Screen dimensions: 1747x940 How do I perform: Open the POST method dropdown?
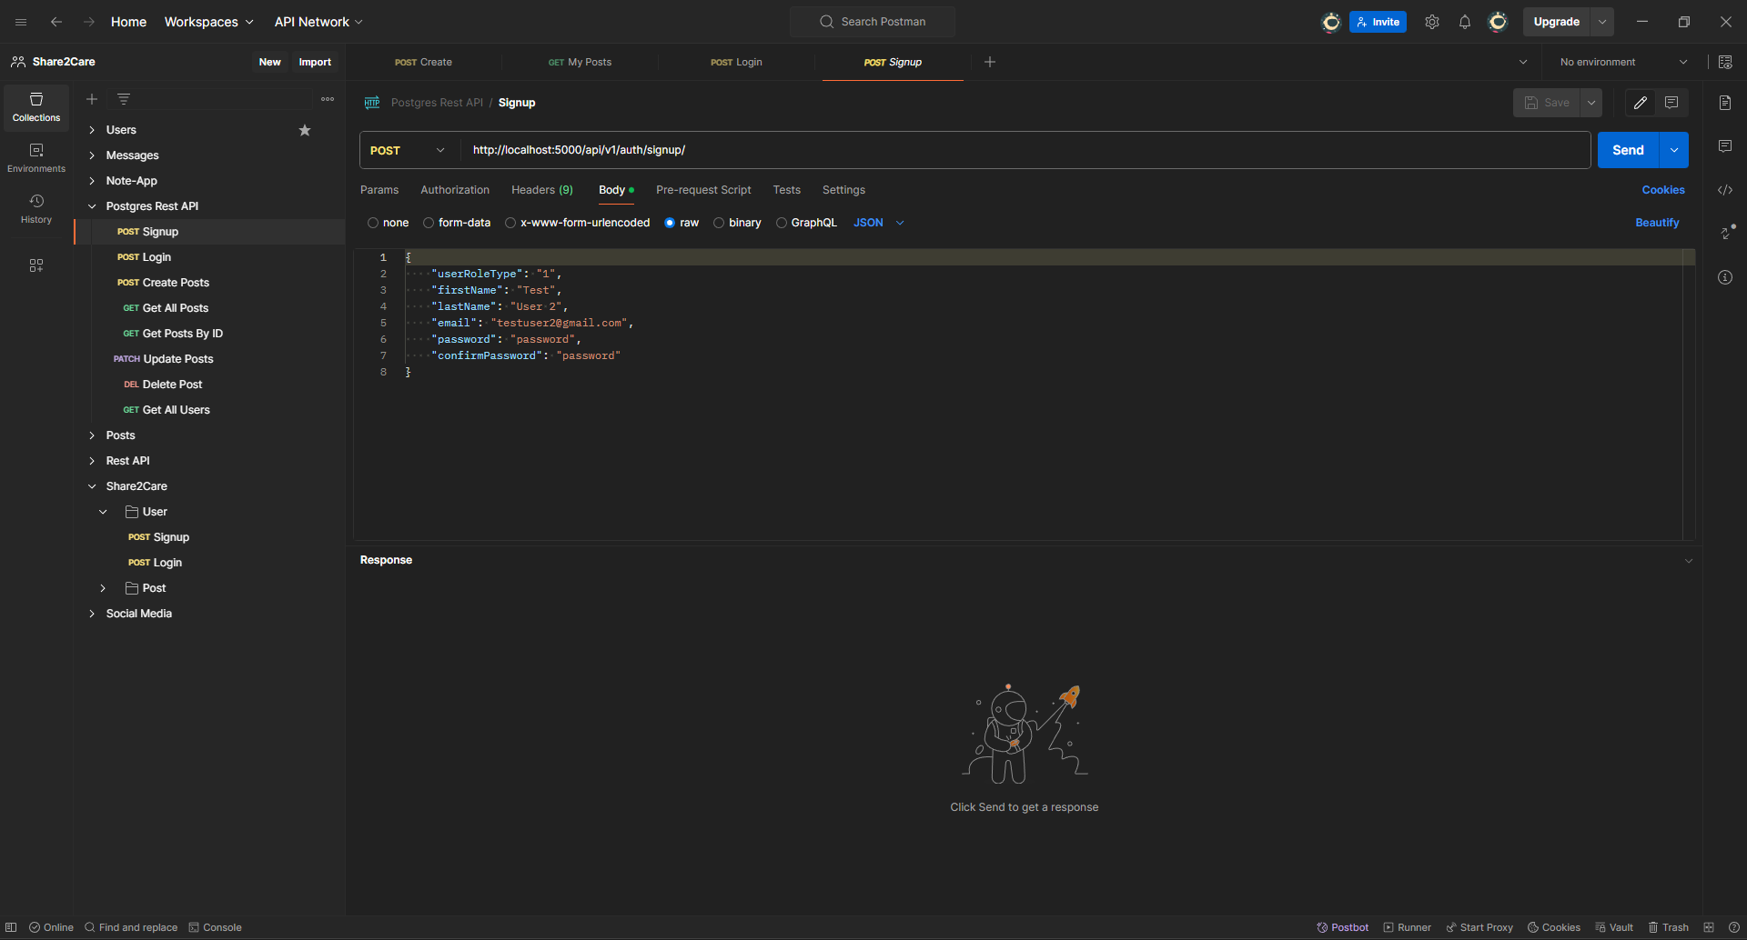tap(408, 150)
